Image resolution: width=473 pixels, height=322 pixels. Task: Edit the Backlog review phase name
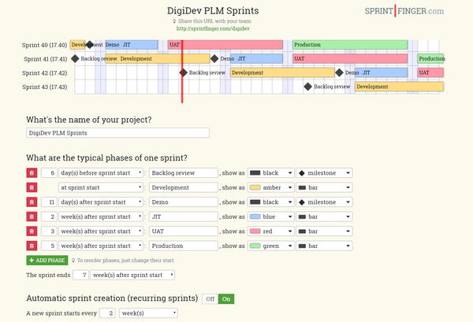coord(184,173)
